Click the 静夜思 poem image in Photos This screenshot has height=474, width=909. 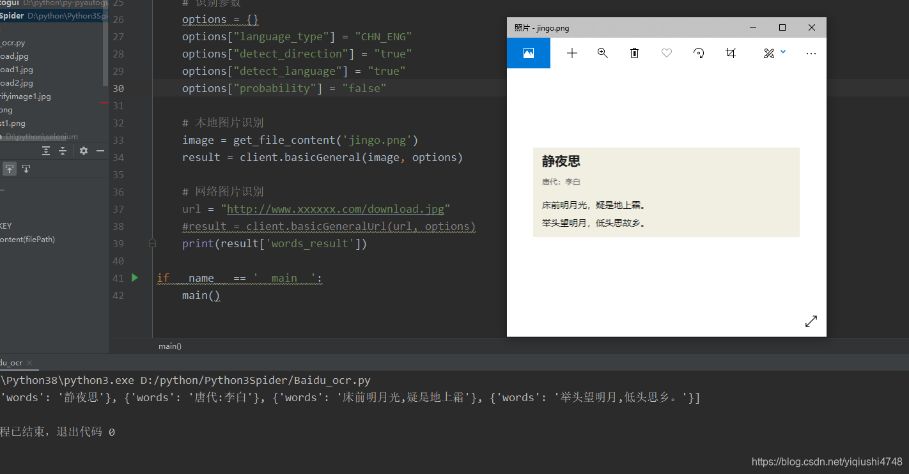(666, 192)
